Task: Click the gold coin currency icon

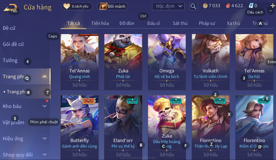Action: [205, 6]
